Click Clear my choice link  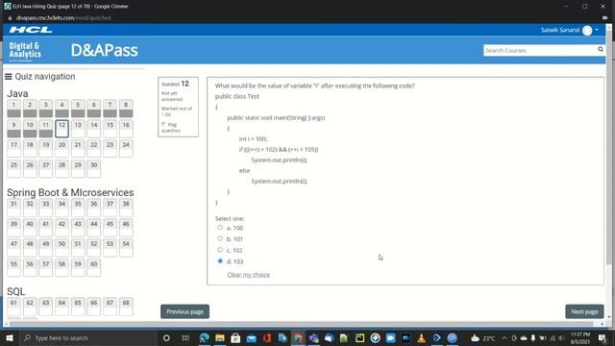click(x=248, y=275)
